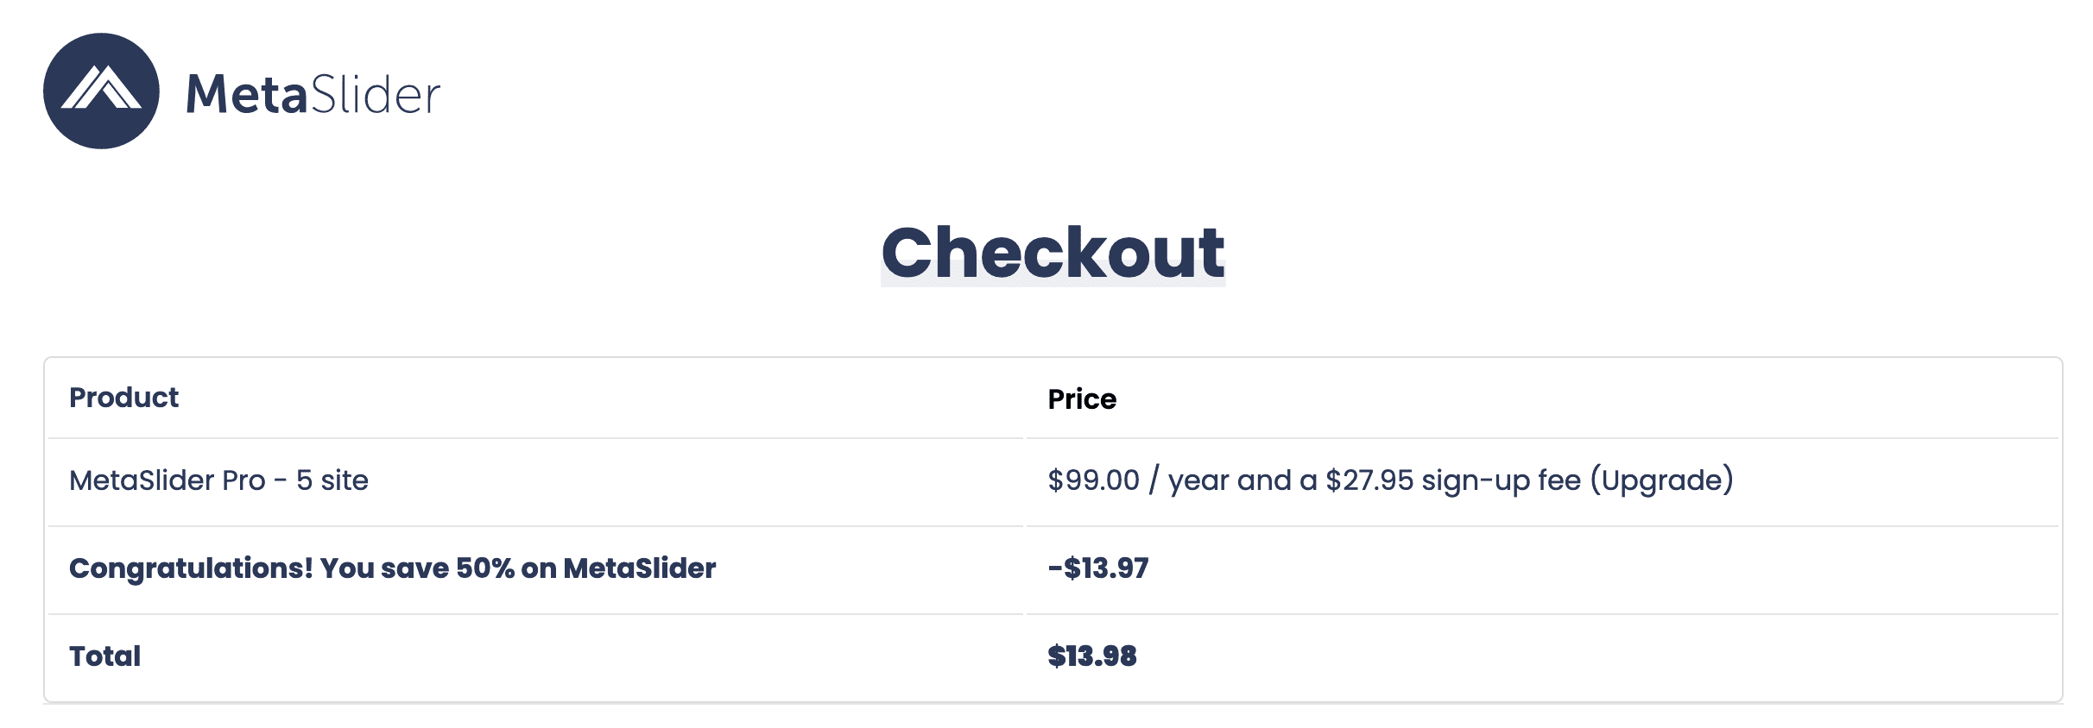2093x728 pixels.
Task: Select the Price column header
Action: (1082, 399)
